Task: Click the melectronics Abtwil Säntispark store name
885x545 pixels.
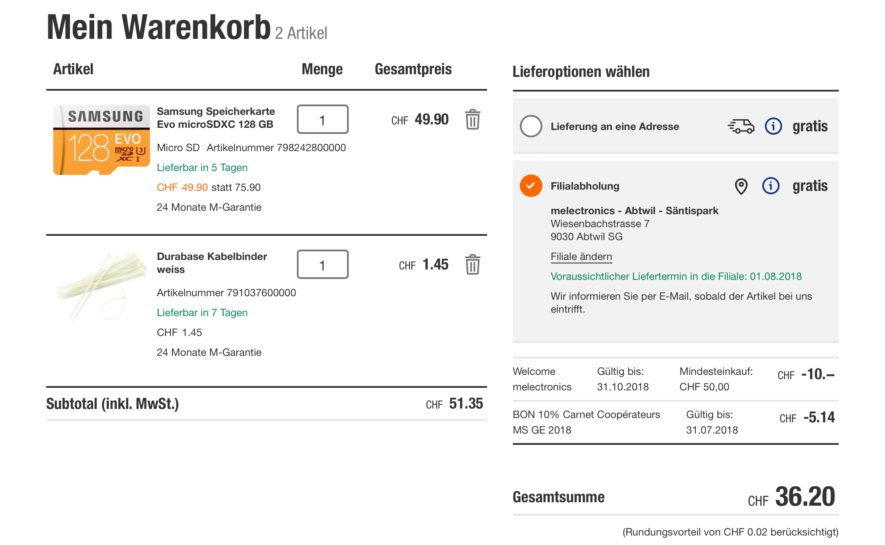Action: [x=634, y=211]
